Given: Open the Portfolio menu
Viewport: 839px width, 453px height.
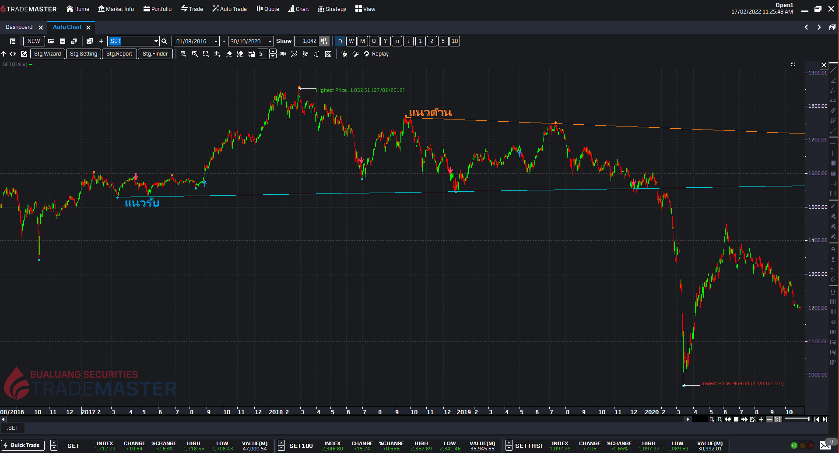Looking at the screenshot, I should click(x=157, y=9).
